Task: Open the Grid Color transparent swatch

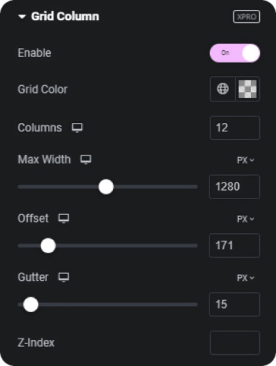Action: tap(247, 89)
